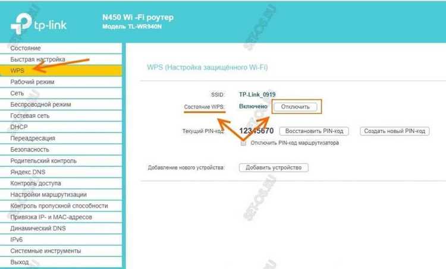Click Добавить устройство button

[x=274, y=167]
